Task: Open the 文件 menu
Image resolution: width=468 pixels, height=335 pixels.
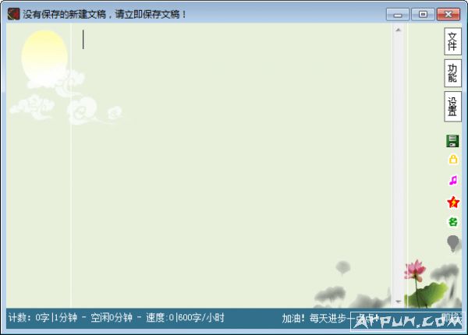Action: pyautogui.click(x=452, y=41)
